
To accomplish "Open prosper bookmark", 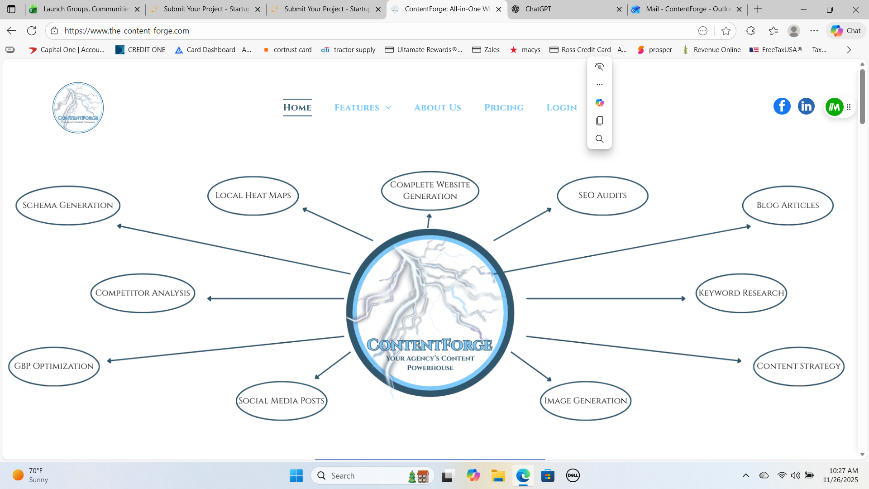I will pyautogui.click(x=654, y=50).
